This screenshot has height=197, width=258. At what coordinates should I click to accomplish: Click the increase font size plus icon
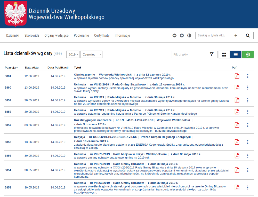click(x=182, y=36)
